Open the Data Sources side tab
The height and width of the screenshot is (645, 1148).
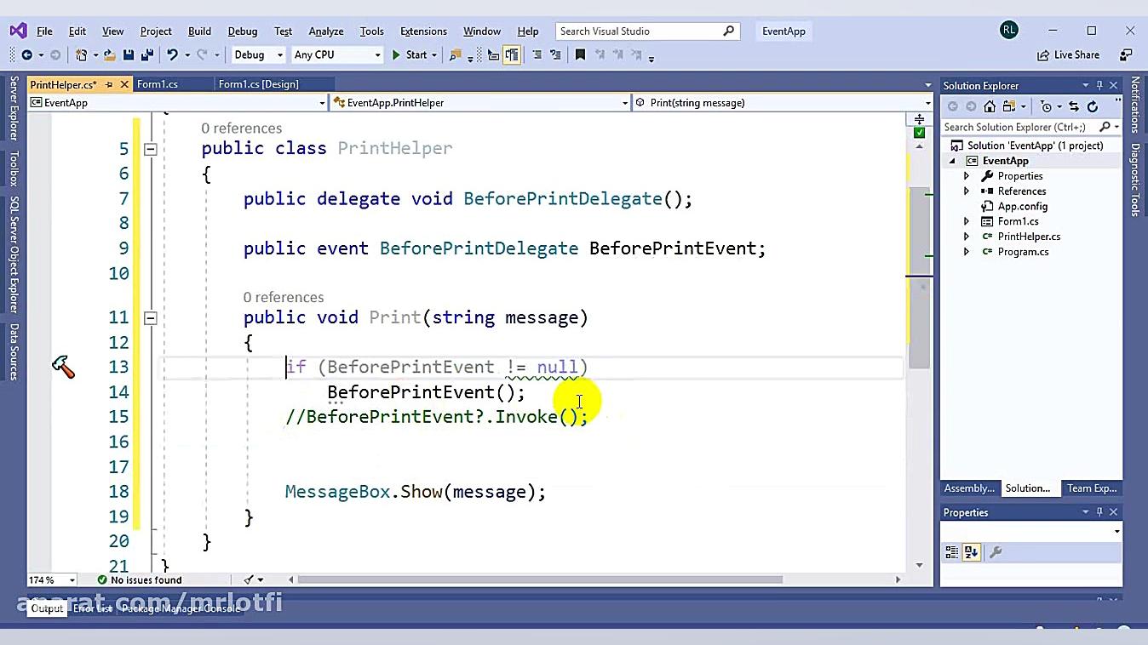(x=14, y=351)
